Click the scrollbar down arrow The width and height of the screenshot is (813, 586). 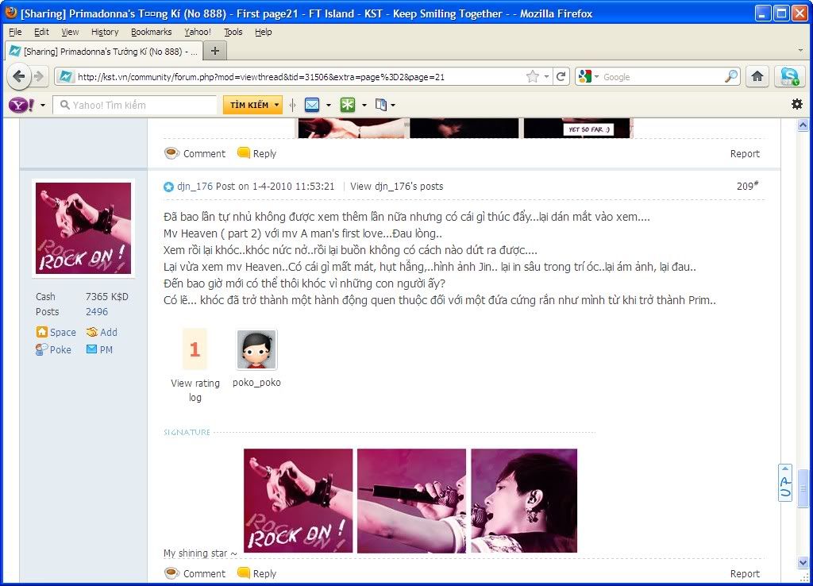pos(803,562)
